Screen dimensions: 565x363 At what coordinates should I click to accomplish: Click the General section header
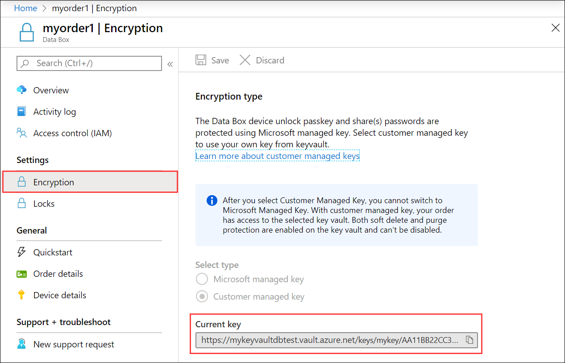[32, 230]
